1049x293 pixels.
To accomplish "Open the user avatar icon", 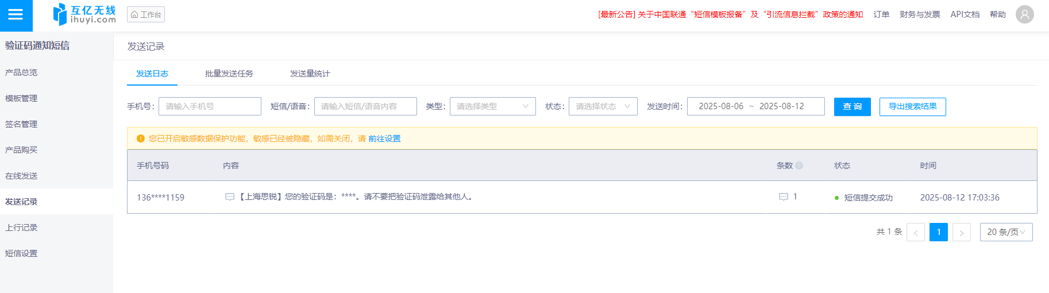I will point(1024,14).
